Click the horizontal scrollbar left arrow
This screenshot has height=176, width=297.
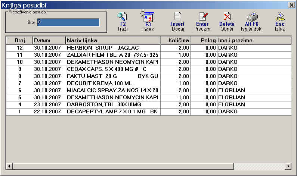point(9,166)
